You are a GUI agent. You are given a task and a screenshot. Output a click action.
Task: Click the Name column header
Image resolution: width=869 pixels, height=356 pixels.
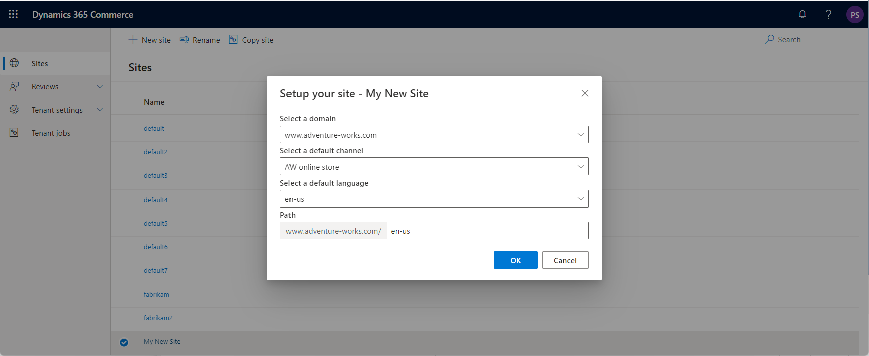[154, 102]
